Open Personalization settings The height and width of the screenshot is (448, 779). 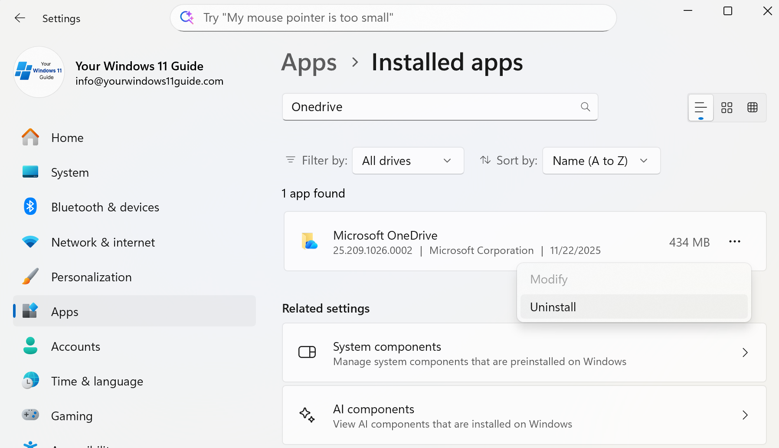point(91,277)
